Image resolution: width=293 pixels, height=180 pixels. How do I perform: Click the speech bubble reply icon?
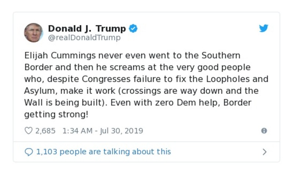tap(29, 152)
